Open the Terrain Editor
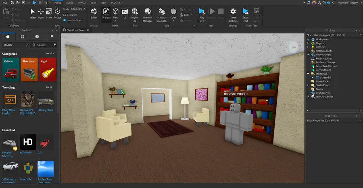The width and height of the screenshot is (363, 188). pyautogui.click(x=94, y=14)
